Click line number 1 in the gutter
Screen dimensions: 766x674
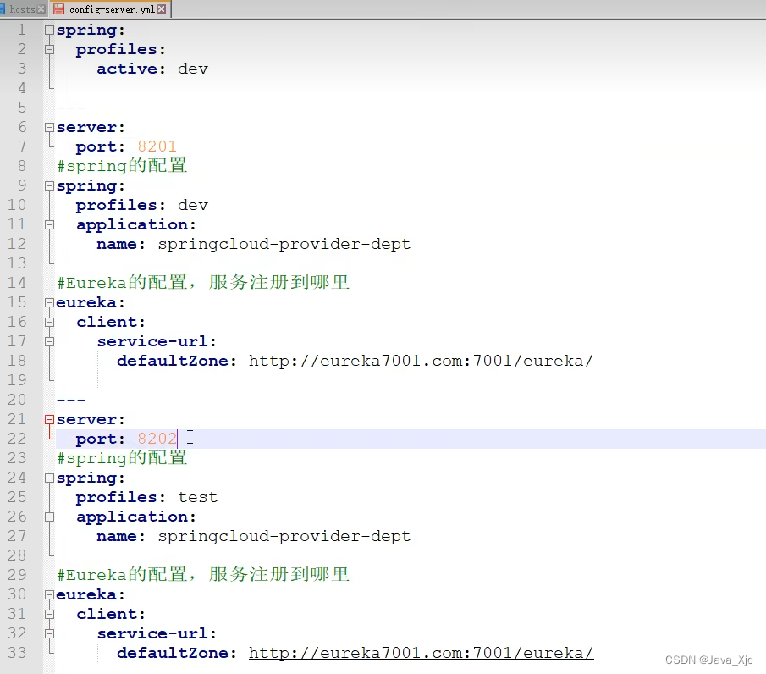coord(22,30)
